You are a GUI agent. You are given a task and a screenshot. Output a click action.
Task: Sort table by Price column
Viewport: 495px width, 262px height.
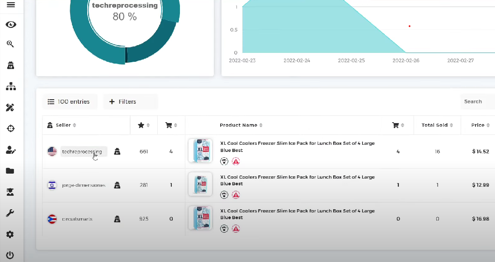pyautogui.click(x=481, y=125)
